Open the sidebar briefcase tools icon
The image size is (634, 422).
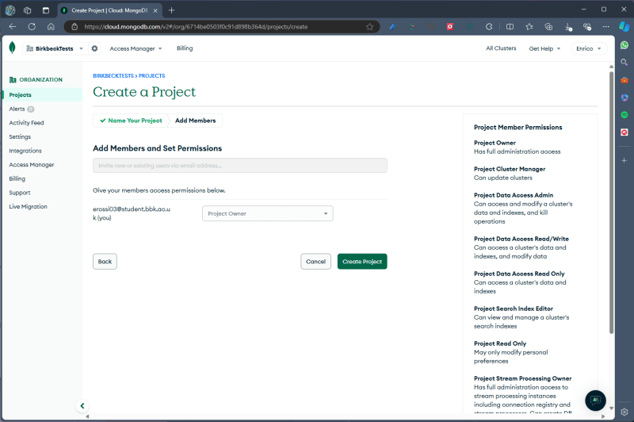tap(624, 79)
